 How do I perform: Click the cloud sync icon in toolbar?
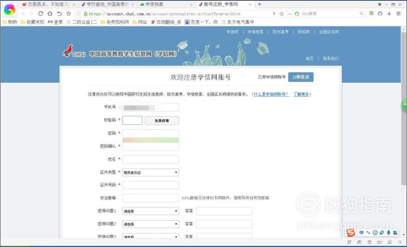point(380,13)
